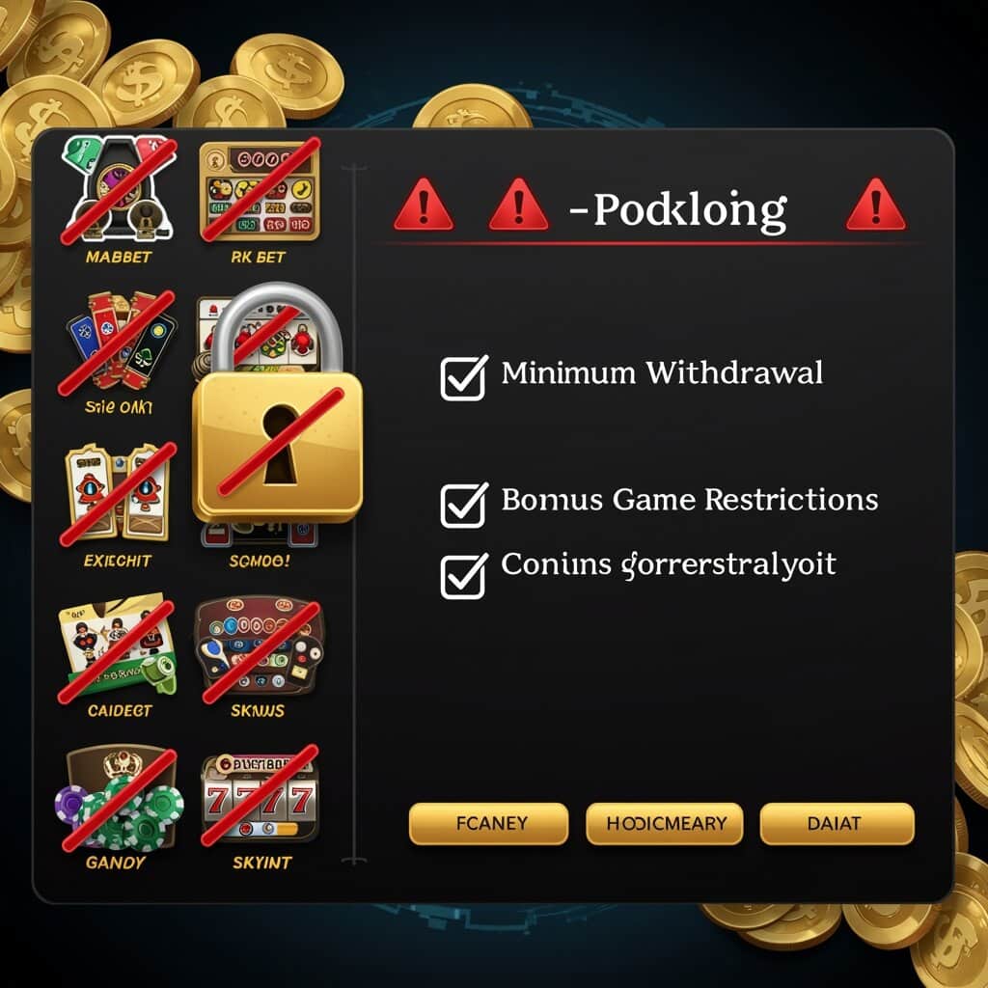Open the CAIDECT game icon
Viewport: 988px width, 988px height.
click(x=117, y=649)
